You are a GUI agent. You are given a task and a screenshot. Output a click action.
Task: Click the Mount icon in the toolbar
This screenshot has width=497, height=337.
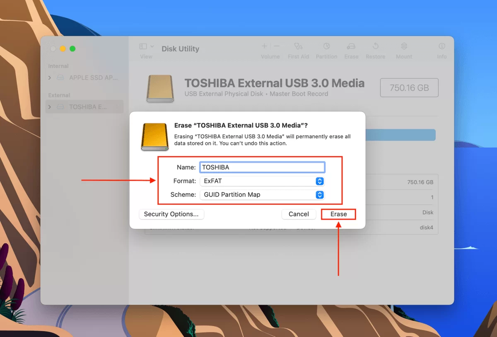click(x=403, y=50)
